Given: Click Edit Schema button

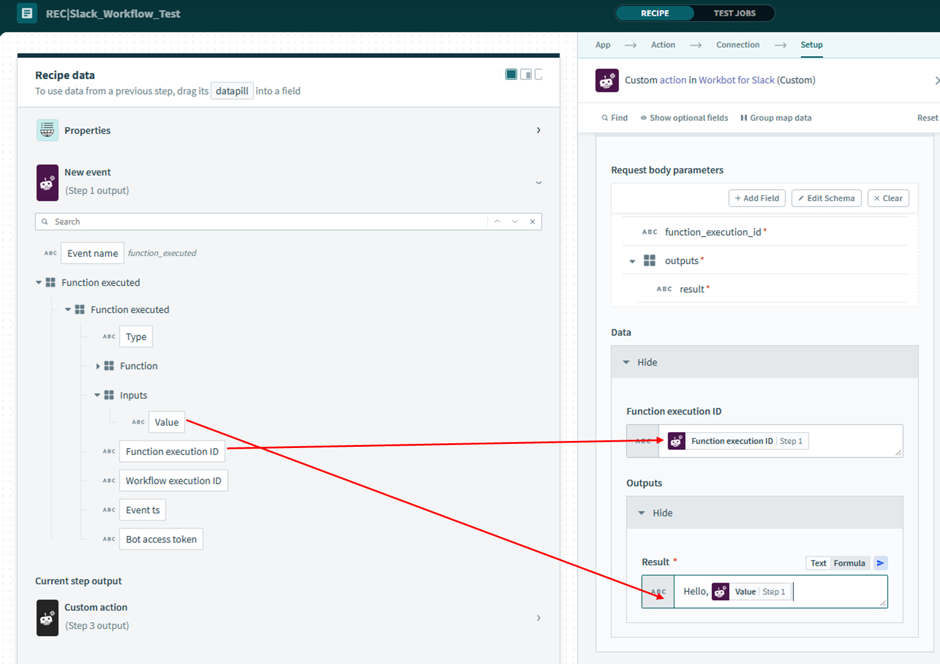Looking at the screenshot, I should pyautogui.click(x=827, y=198).
